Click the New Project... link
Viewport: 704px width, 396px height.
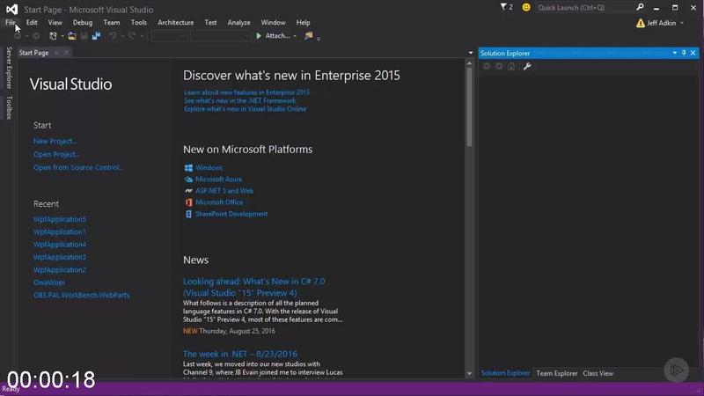pos(55,141)
